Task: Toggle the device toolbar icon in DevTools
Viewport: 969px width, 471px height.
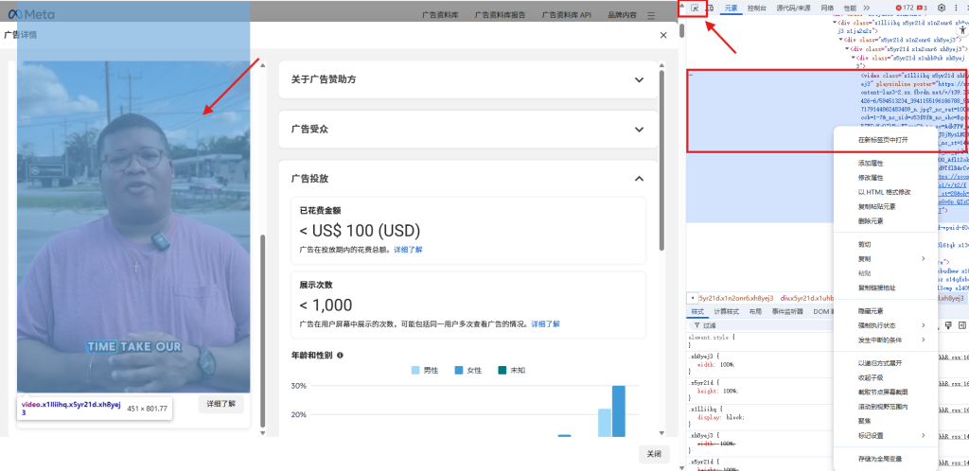Action: coord(711,8)
